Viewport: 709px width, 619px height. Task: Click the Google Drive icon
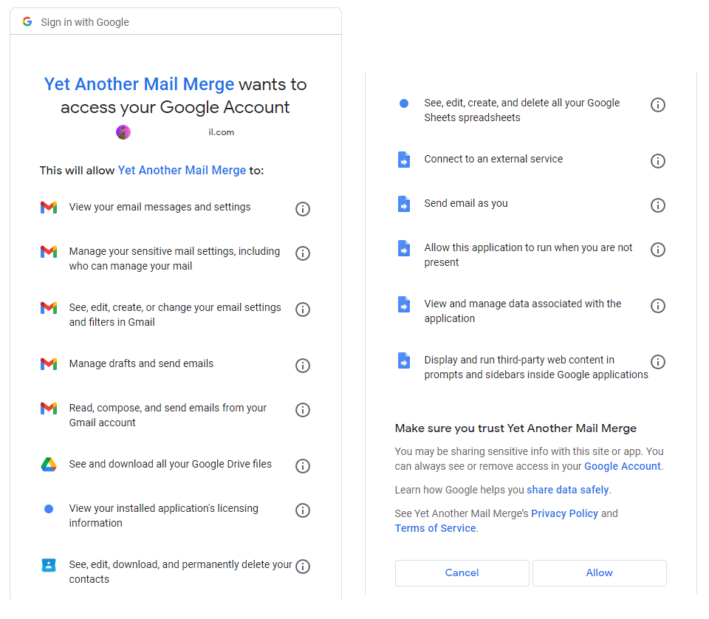pyautogui.click(x=49, y=464)
